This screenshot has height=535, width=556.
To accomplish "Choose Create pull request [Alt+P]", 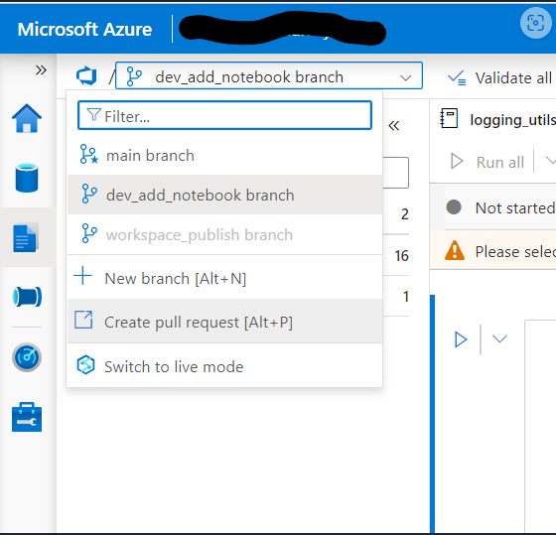I will (x=224, y=322).
